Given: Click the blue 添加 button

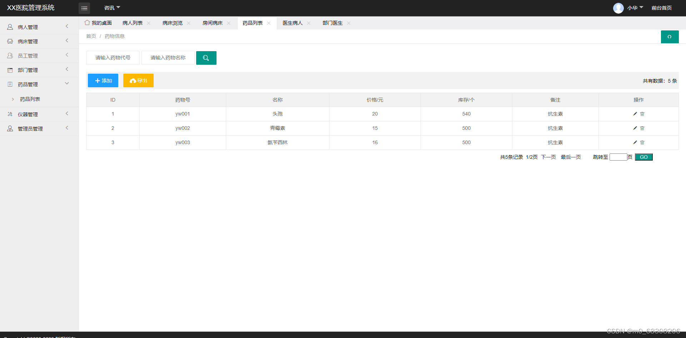Looking at the screenshot, I should pos(103,80).
